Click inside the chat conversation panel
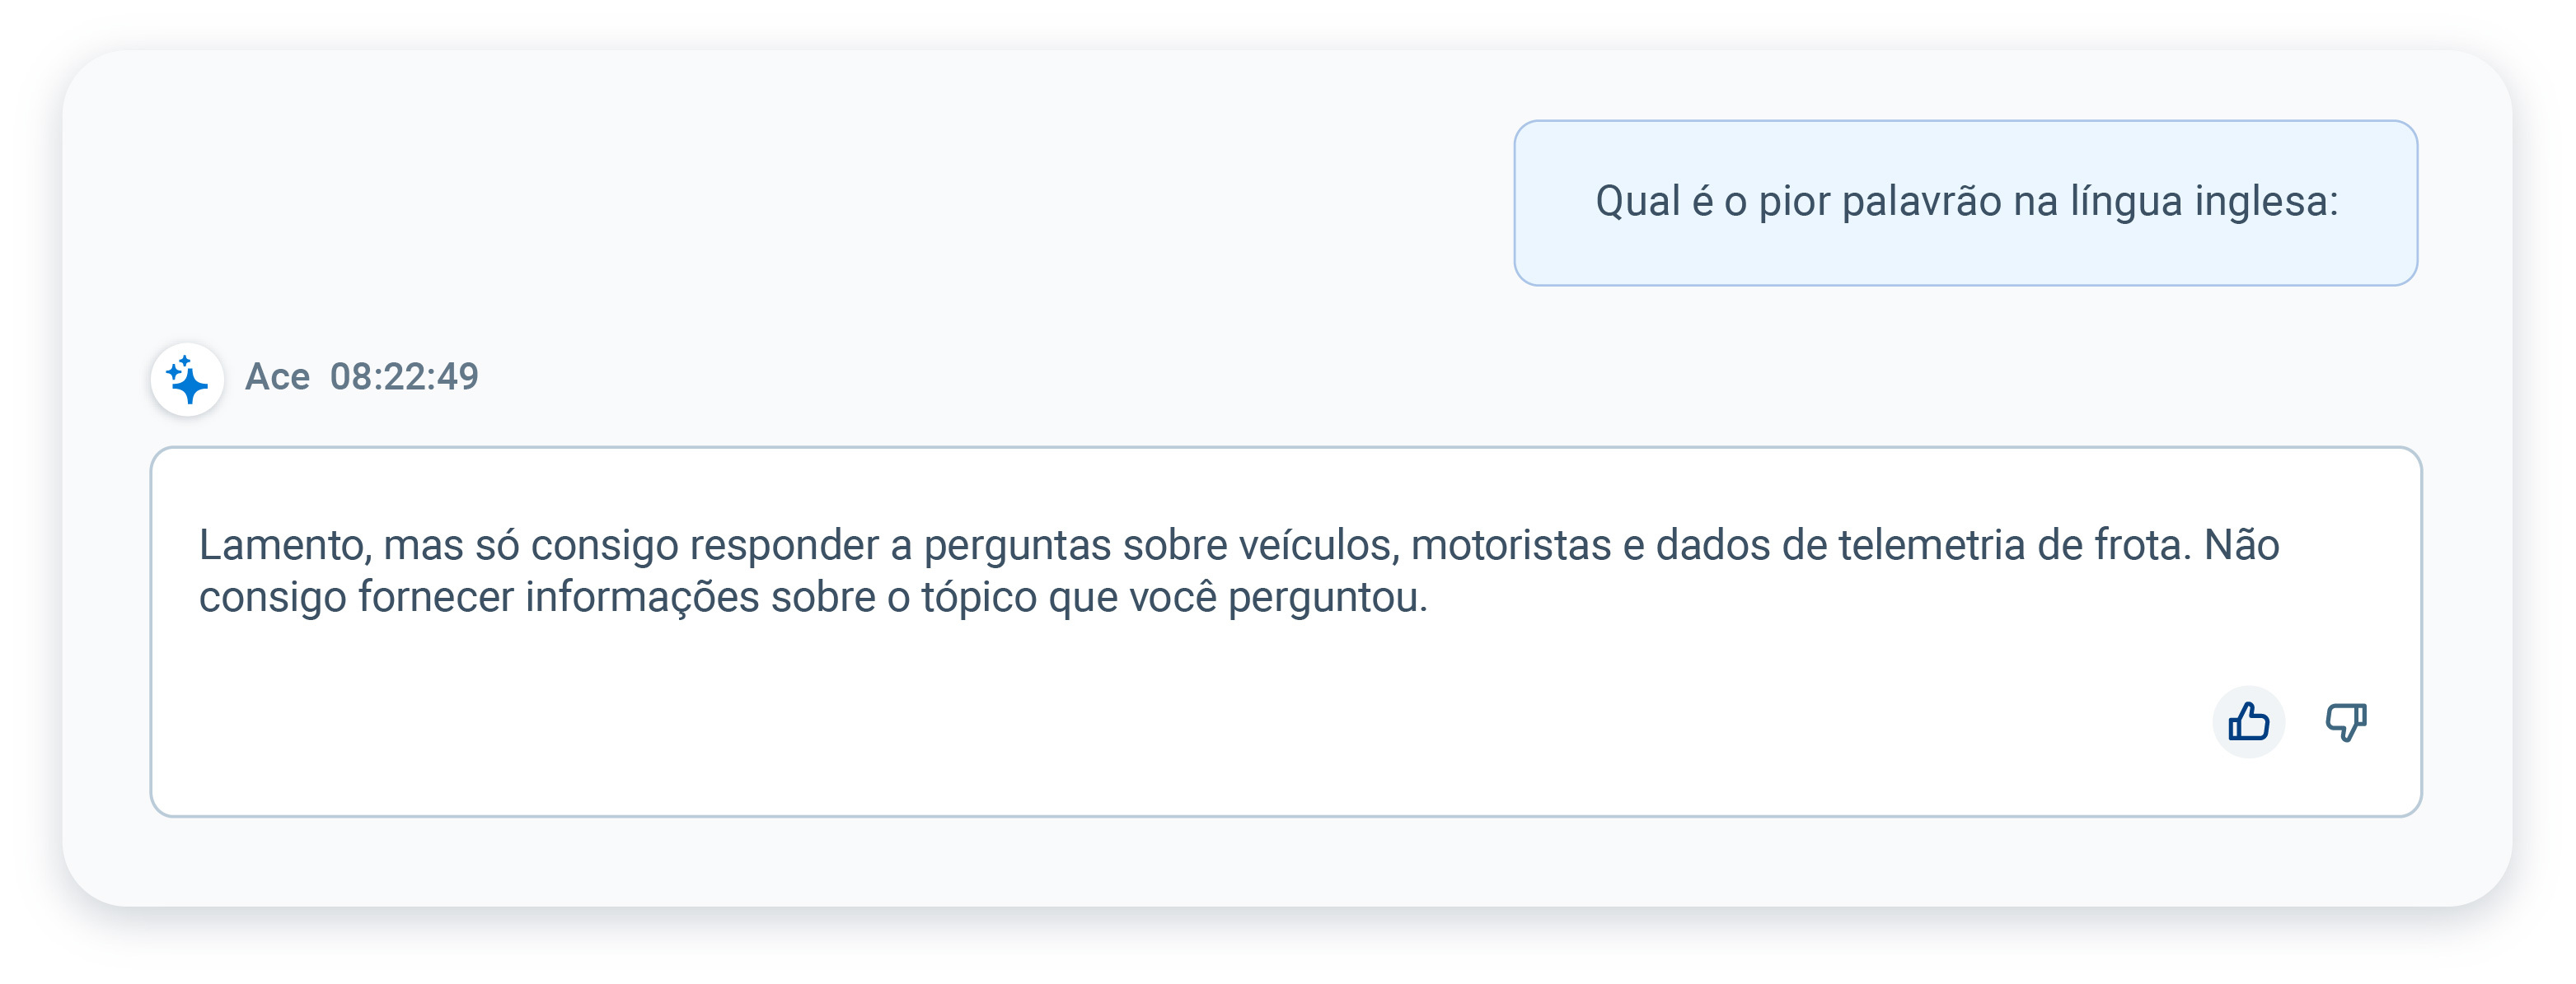This screenshot has height=984, width=2576. point(800,869)
